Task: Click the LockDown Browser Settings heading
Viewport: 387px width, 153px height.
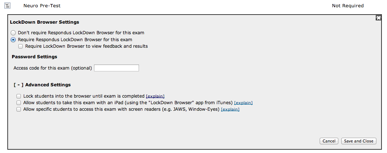Action: click(x=44, y=22)
